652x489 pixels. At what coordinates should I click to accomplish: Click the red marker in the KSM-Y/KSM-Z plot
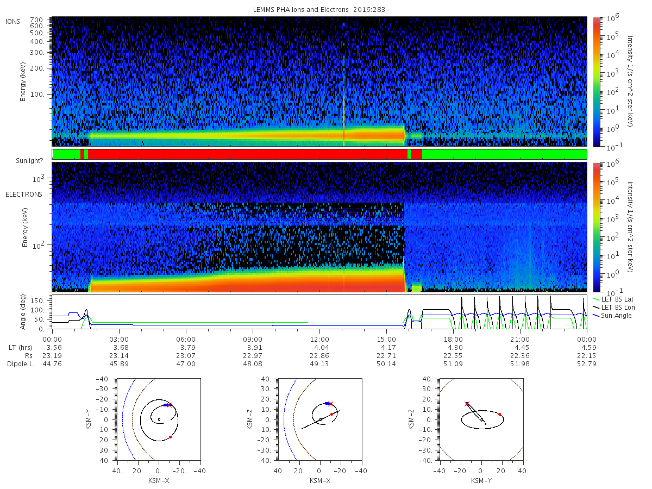pyautogui.click(x=499, y=415)
